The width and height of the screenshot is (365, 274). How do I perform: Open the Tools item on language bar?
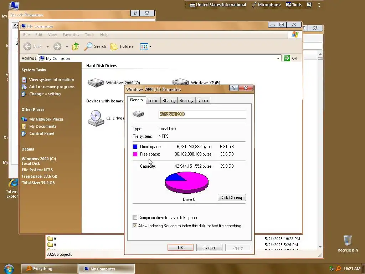point(294,5)
